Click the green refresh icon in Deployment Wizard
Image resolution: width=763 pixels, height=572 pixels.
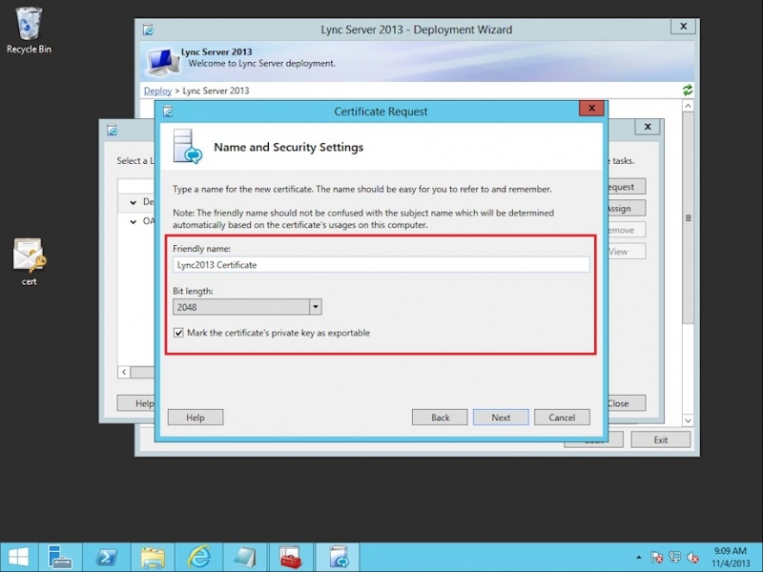click(x=688, y=91)
